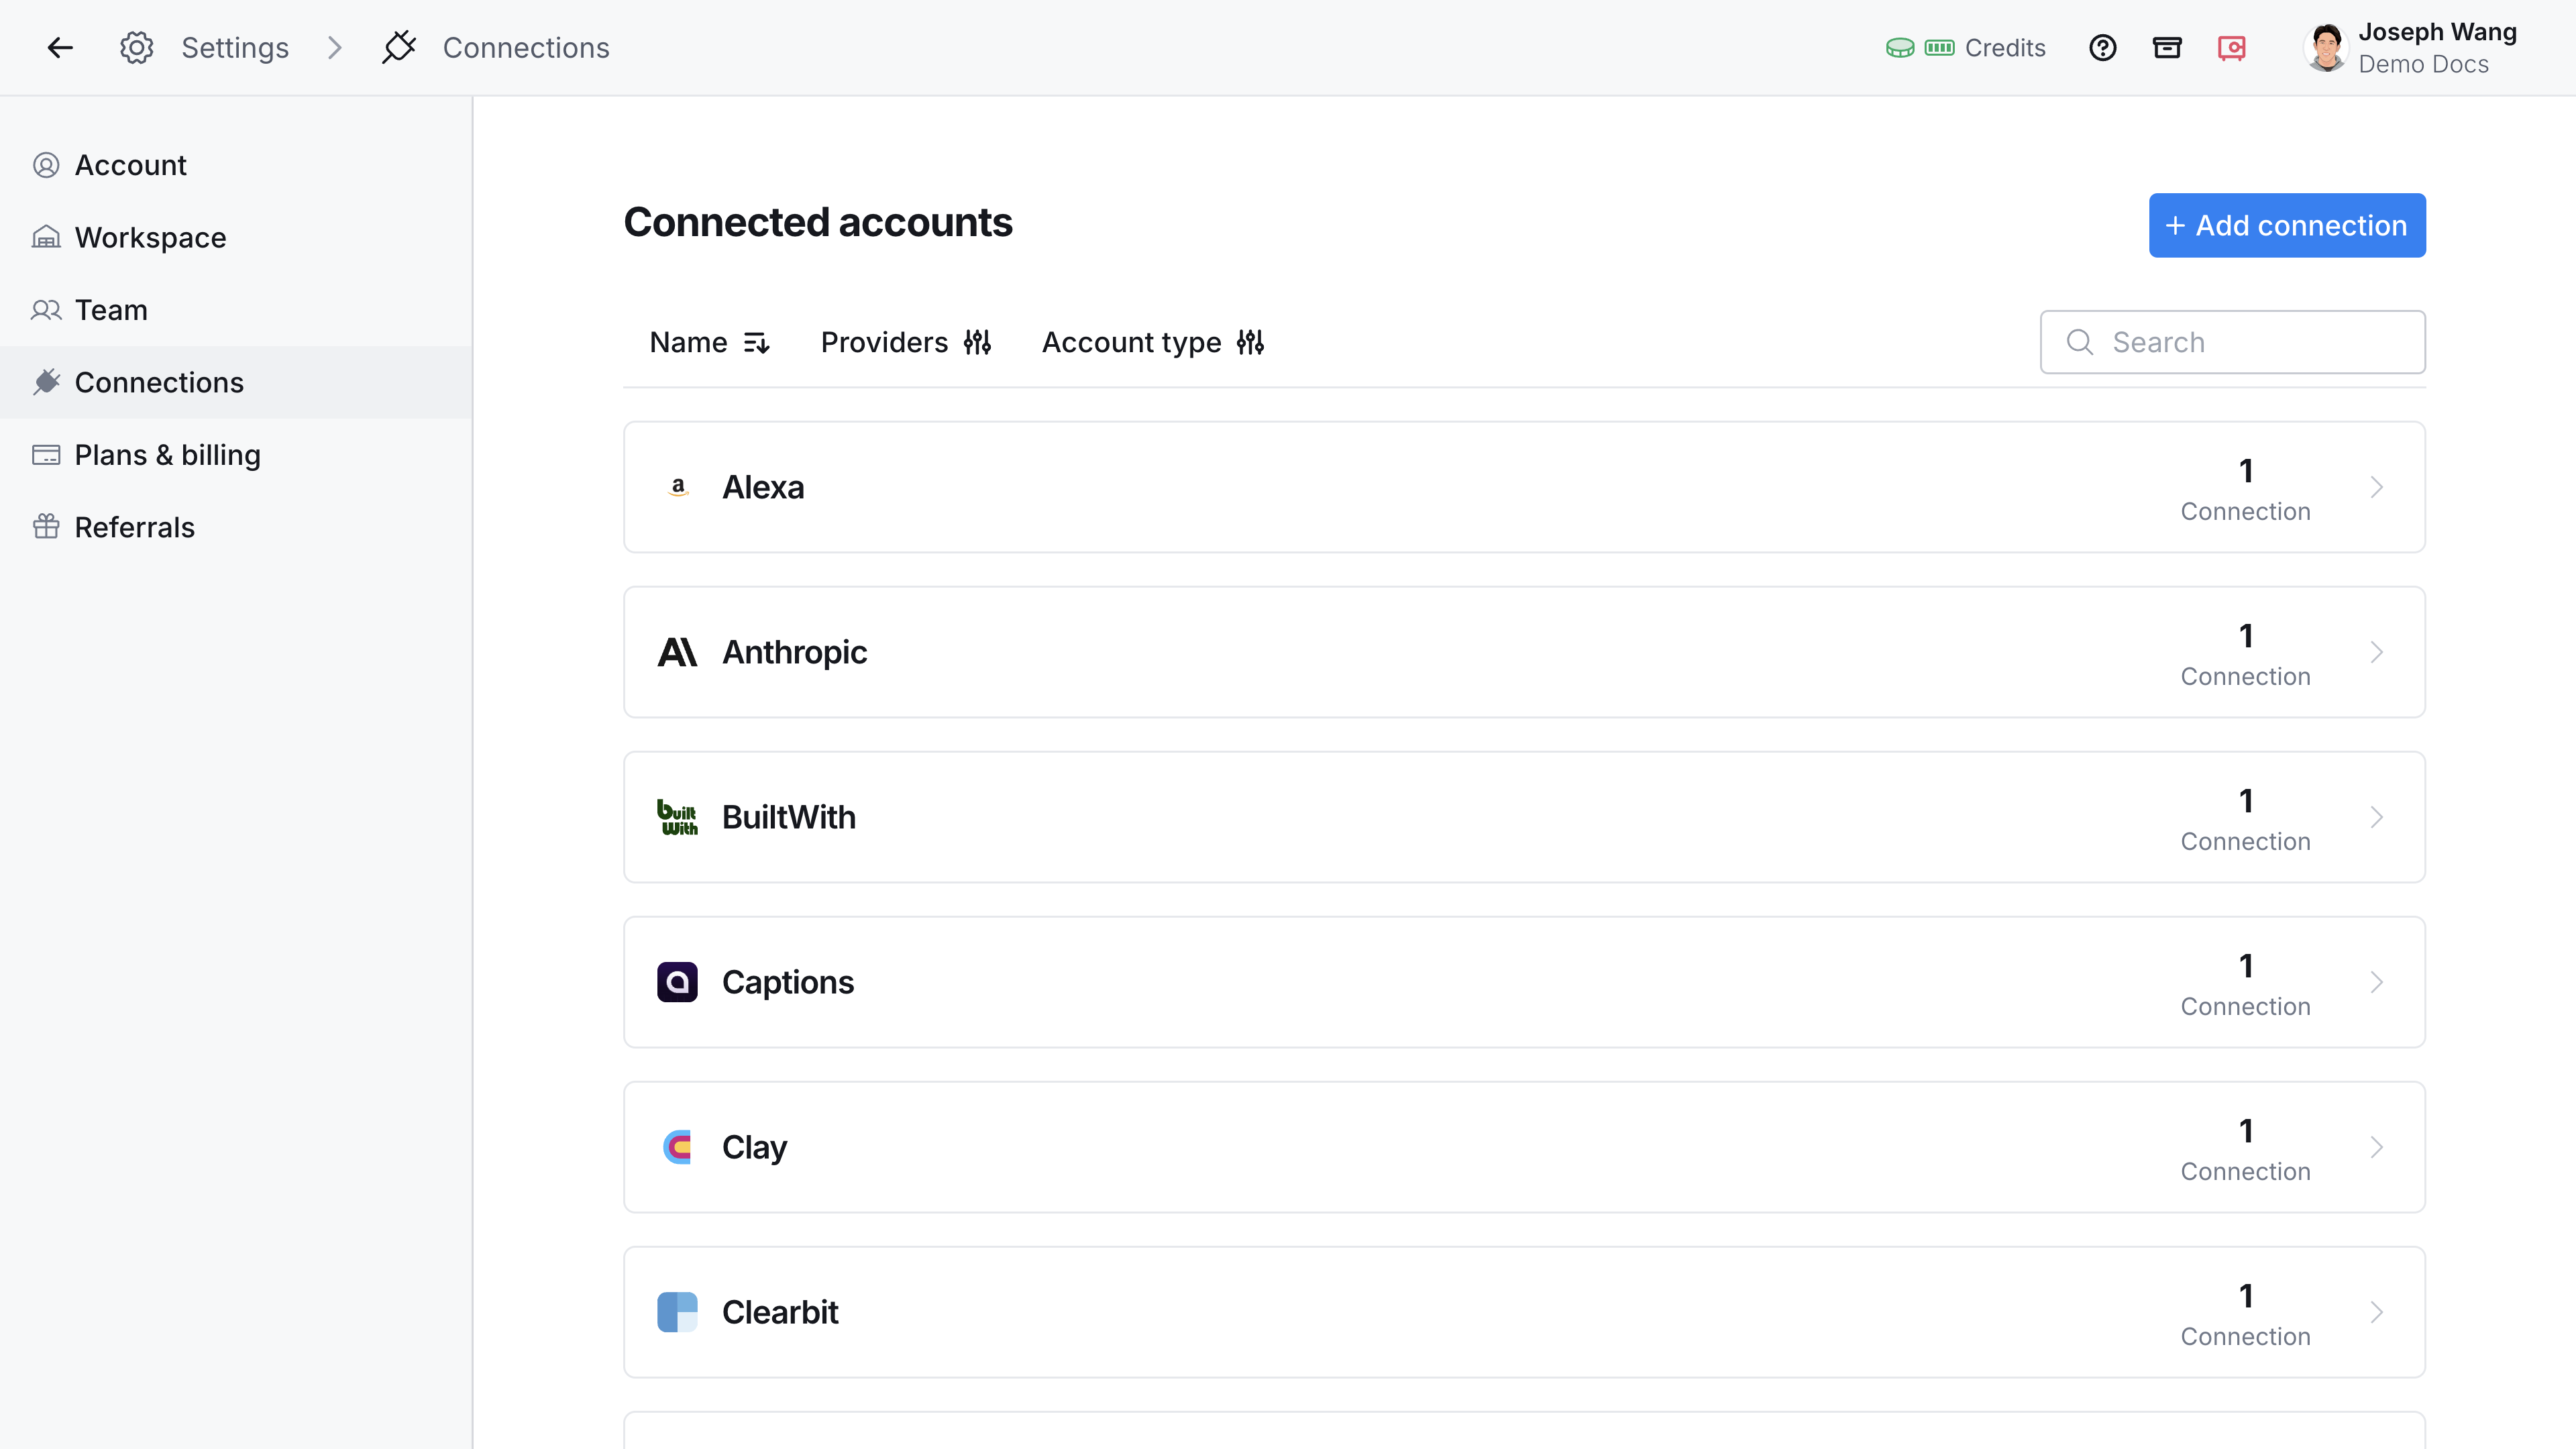Expand the Captions connection row chevron
Viewport: 2576px width, 1449px height.
pos(2377,982)
